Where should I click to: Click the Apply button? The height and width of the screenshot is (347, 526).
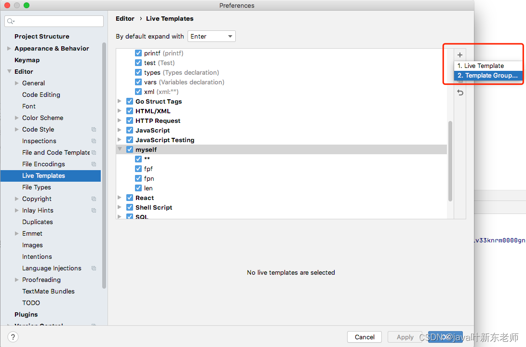(x=405, y=337)
